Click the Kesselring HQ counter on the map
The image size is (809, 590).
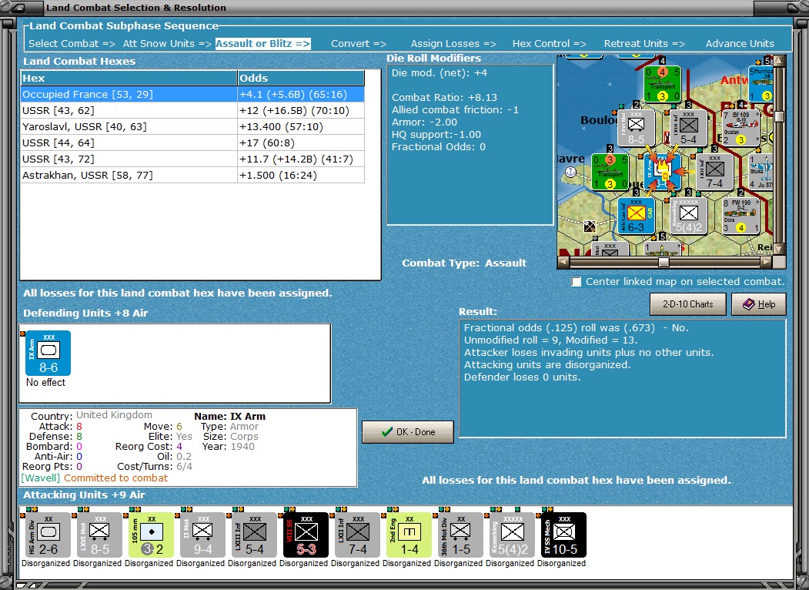689,216
